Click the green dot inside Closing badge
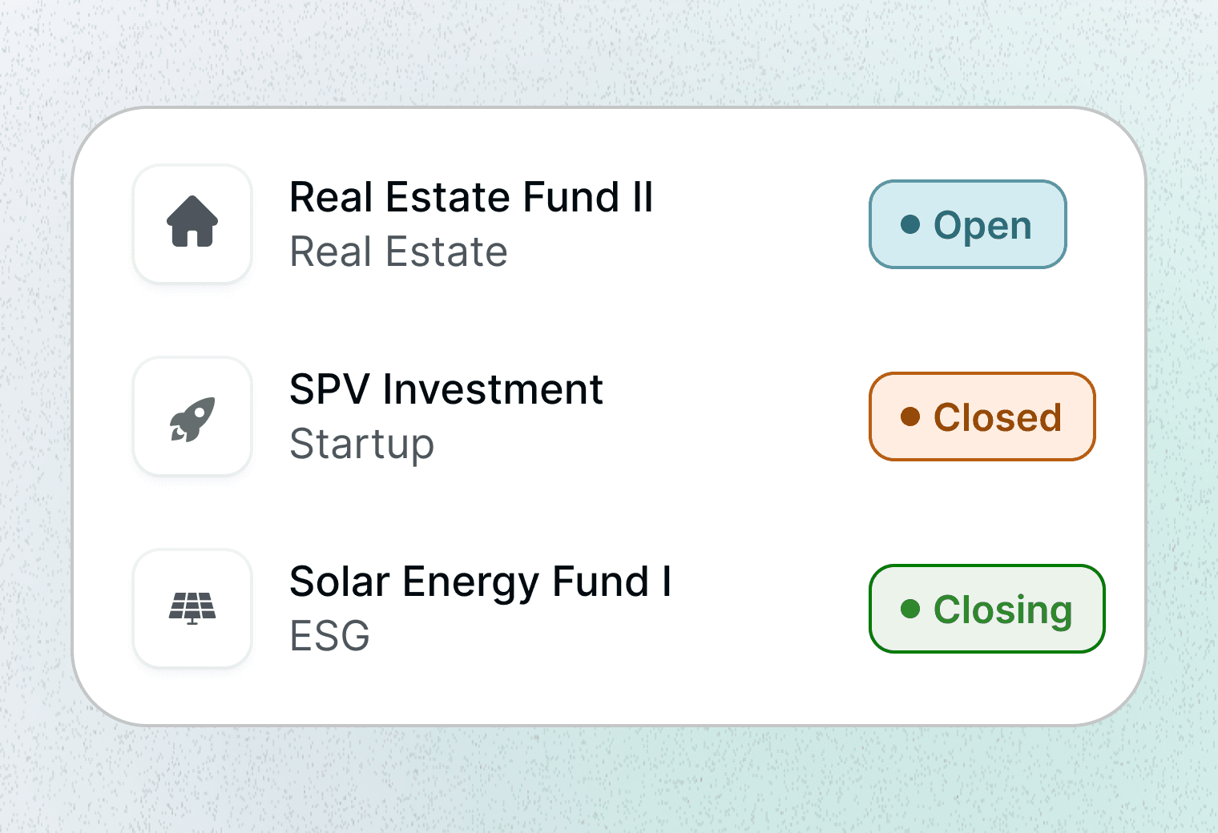Viewport: 1218px width, 833px height. coord(910,609)
